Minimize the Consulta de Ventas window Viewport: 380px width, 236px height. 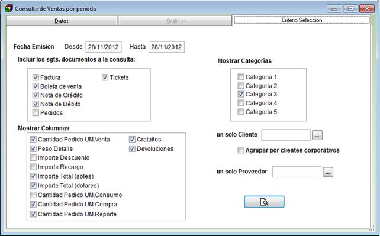[334, 9]
